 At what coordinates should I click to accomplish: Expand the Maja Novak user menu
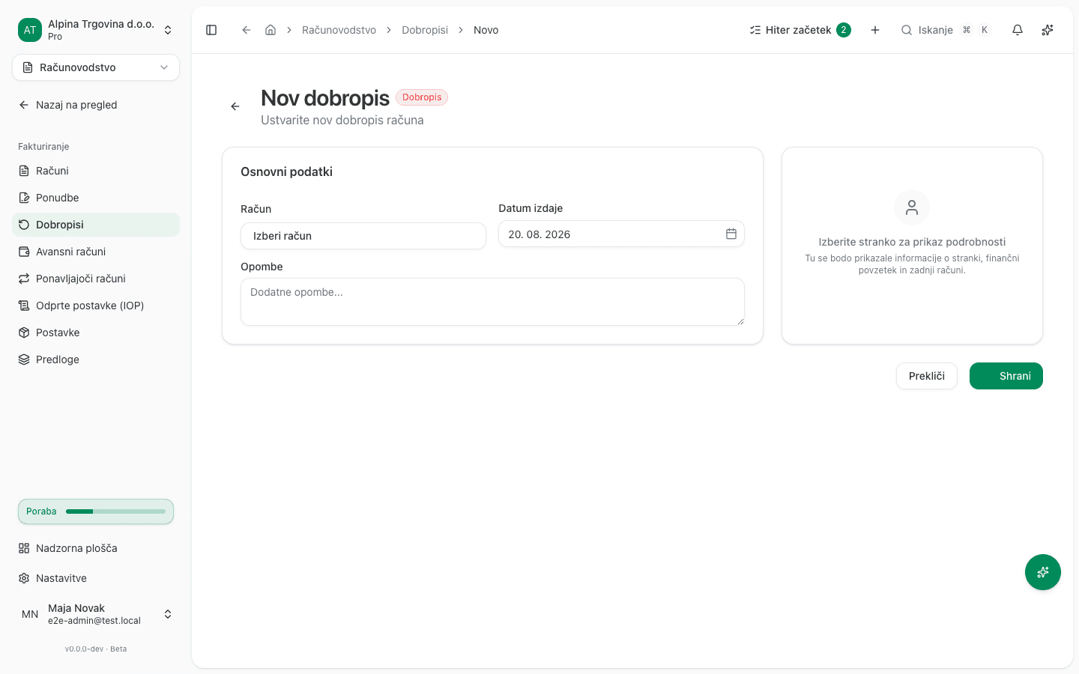click(96, 614)
